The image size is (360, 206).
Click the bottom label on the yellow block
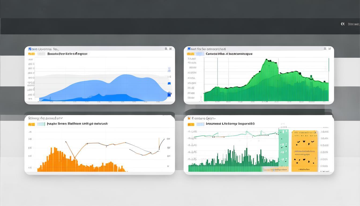pos(304,170)
